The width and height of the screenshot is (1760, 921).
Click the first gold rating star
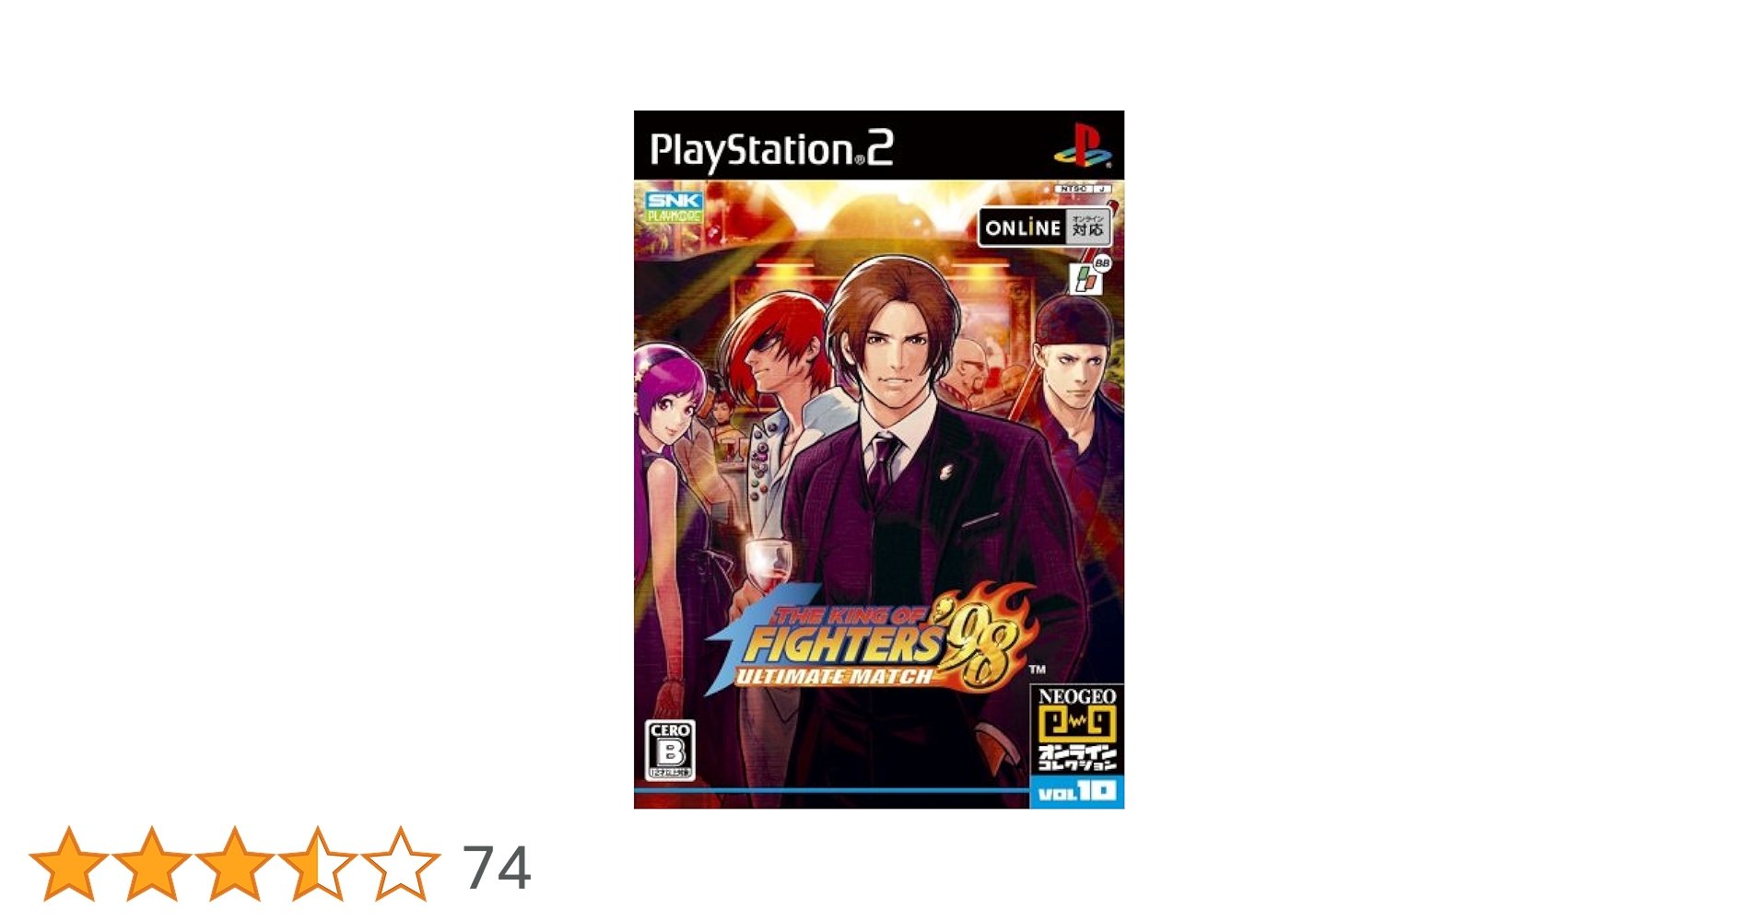click(x=69, y=864)
